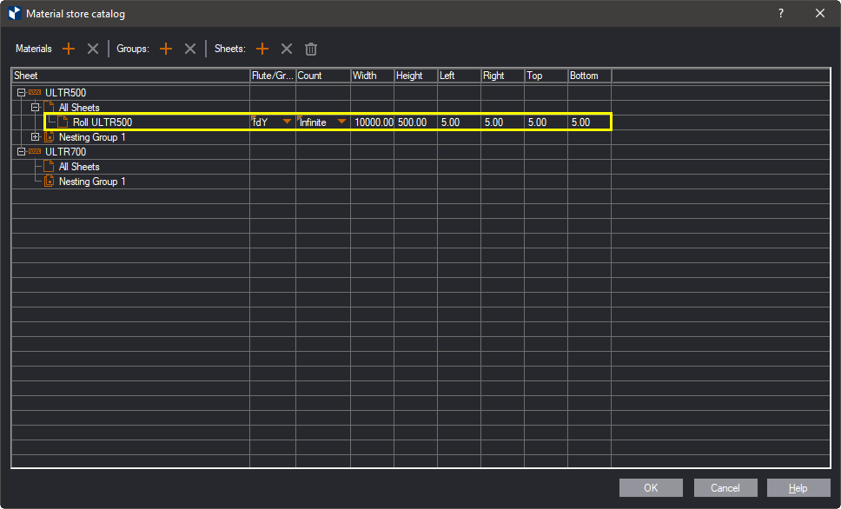Screen dimensions: 841x509
Task: Open the Flute/Grain fdY dropdown
Action: coord(287,122)
